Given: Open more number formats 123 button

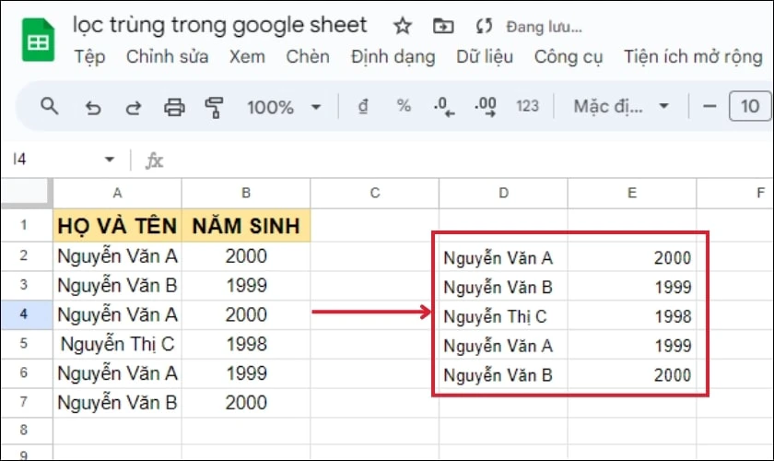Looking at the screenshot, I should pos(527,106).
